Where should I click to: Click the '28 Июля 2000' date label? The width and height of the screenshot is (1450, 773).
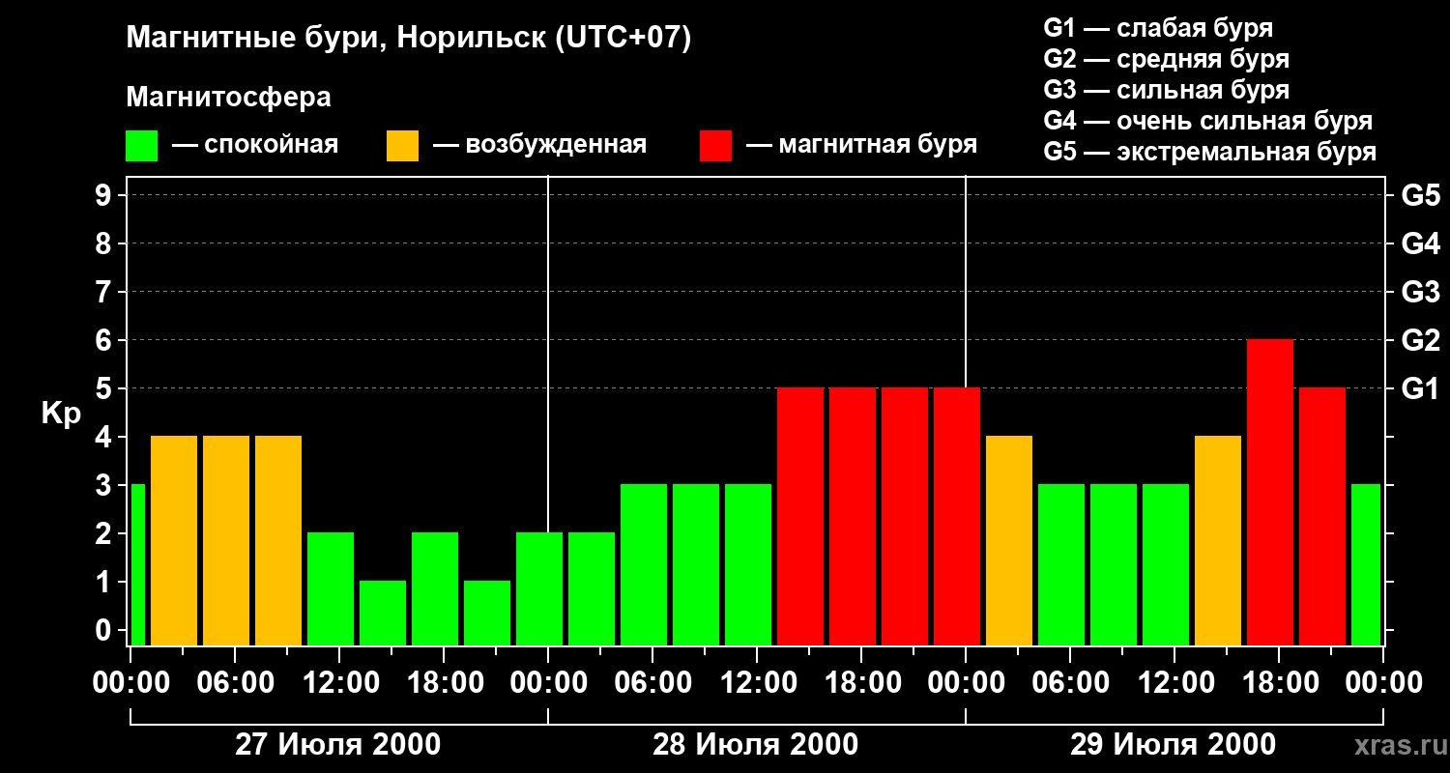[x=756, y=745]
